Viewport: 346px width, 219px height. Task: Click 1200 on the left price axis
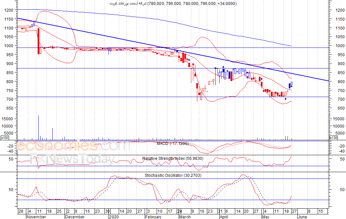(9, 10)
